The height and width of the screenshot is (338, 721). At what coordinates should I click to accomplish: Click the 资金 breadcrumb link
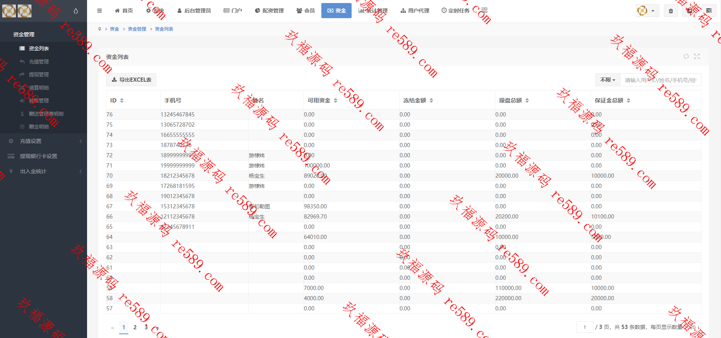[114, 29]
